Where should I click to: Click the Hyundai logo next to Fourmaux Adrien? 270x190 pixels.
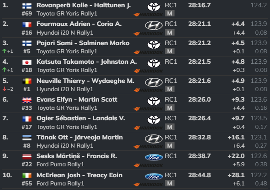(x=154, y=26)
